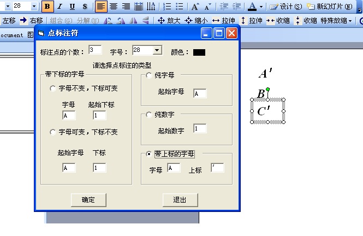Close the 点标注符 dialog

[231, 33]
